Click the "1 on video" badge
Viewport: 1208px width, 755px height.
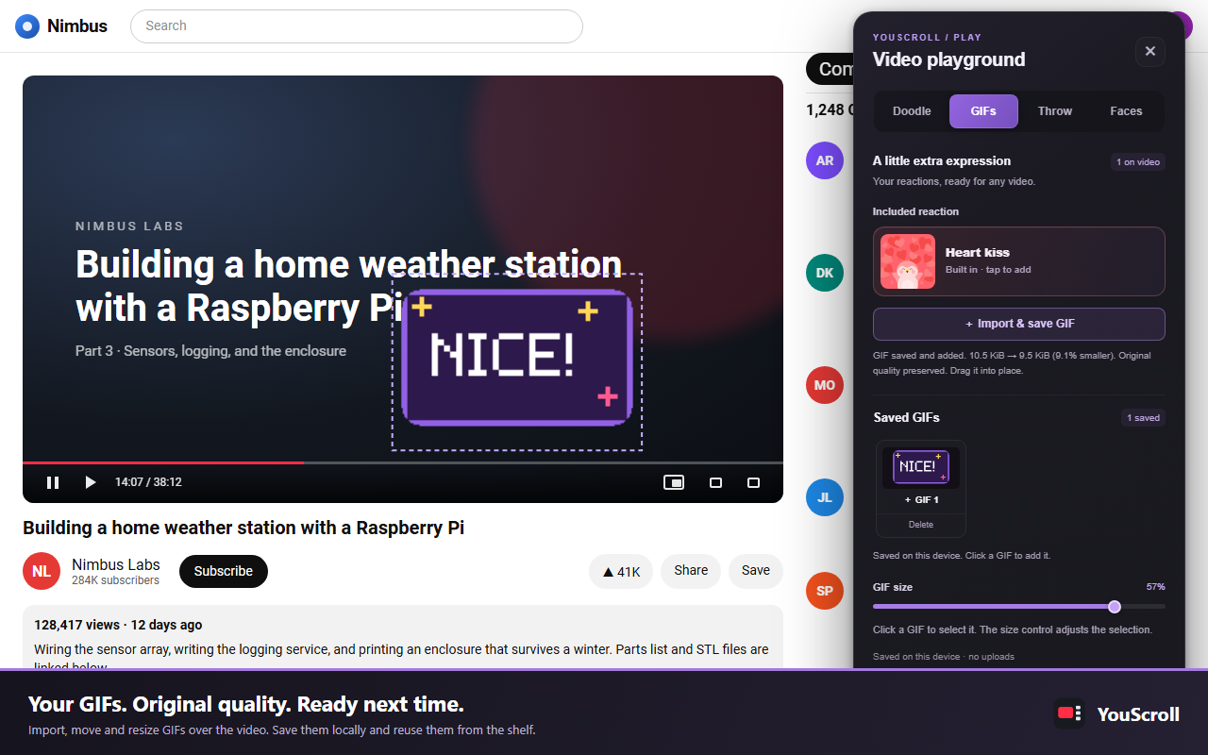click(1138, 162)
